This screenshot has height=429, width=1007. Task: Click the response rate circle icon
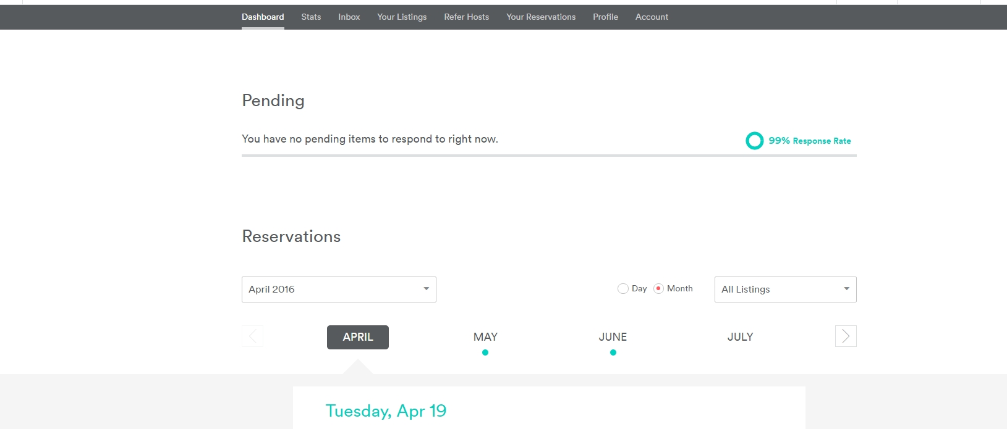754,141
